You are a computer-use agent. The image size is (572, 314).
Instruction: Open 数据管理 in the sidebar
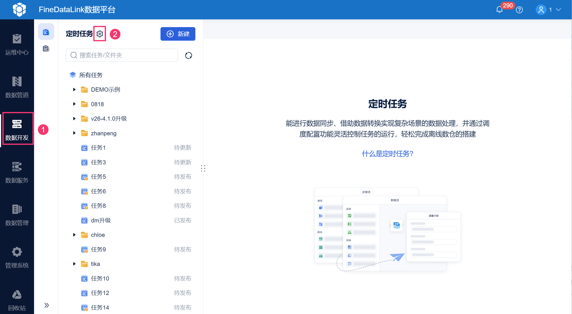(x=17, y=215)
